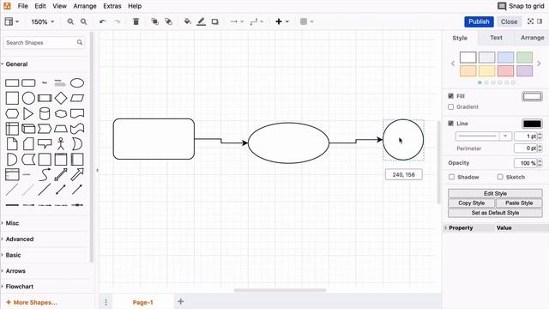The width and height of the screenshot is (549, 309).
Task: Open line color pencil tool
Action: [x=201, y=21]
